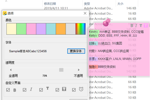Viewport: 150px width, 100px height.
Task: Click the 对账: label in the note
Action: coord(92,43)
